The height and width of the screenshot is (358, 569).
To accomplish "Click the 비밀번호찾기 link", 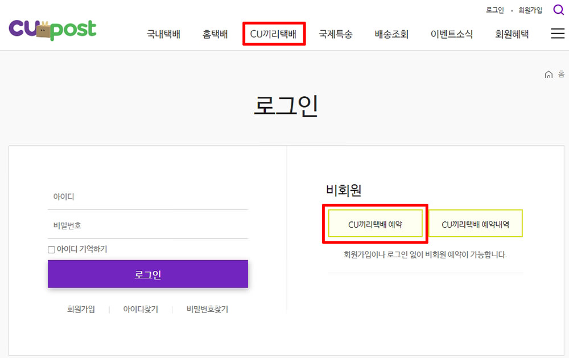I will [207, 309].
